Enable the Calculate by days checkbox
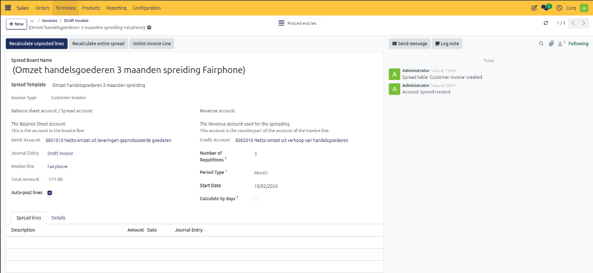Image resolution: width=593 pixels, height=273 pixels. [x=255, y=199]
